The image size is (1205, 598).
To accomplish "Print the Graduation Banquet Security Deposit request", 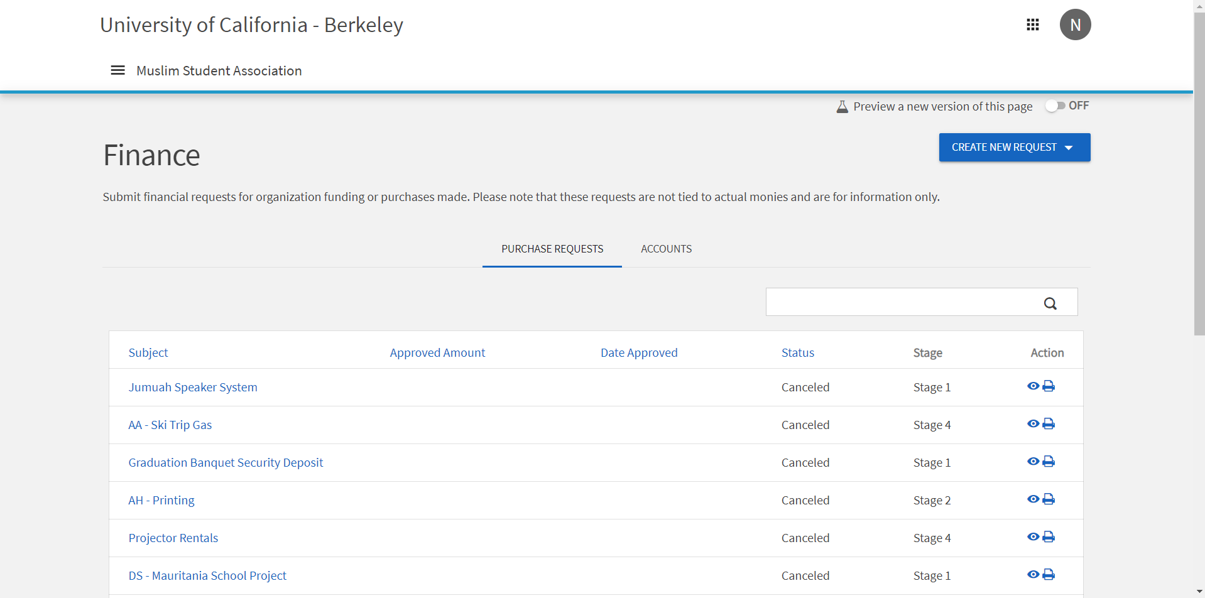I will (1049, 461).
